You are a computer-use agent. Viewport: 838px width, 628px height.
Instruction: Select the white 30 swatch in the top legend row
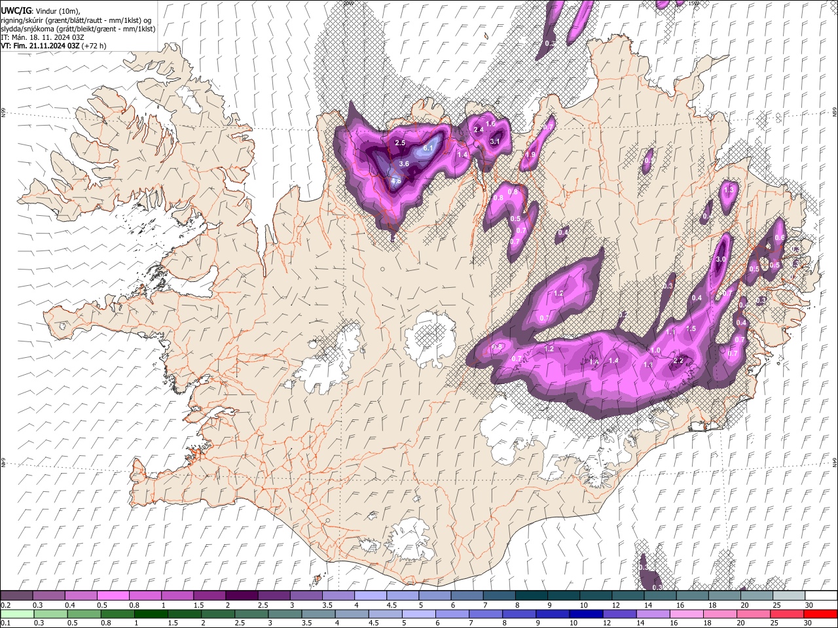[x=821, y=596]
